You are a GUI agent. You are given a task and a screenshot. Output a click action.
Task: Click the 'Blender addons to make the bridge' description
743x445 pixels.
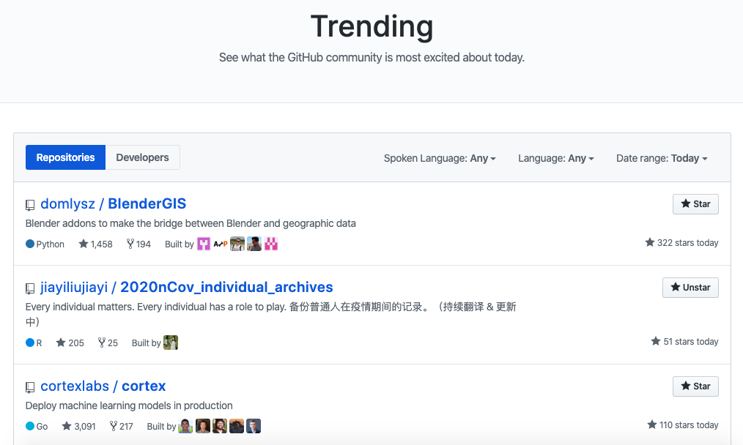point(191,223)
